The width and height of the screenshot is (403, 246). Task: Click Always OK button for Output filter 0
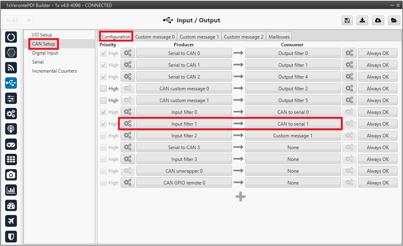coord(377,53)
